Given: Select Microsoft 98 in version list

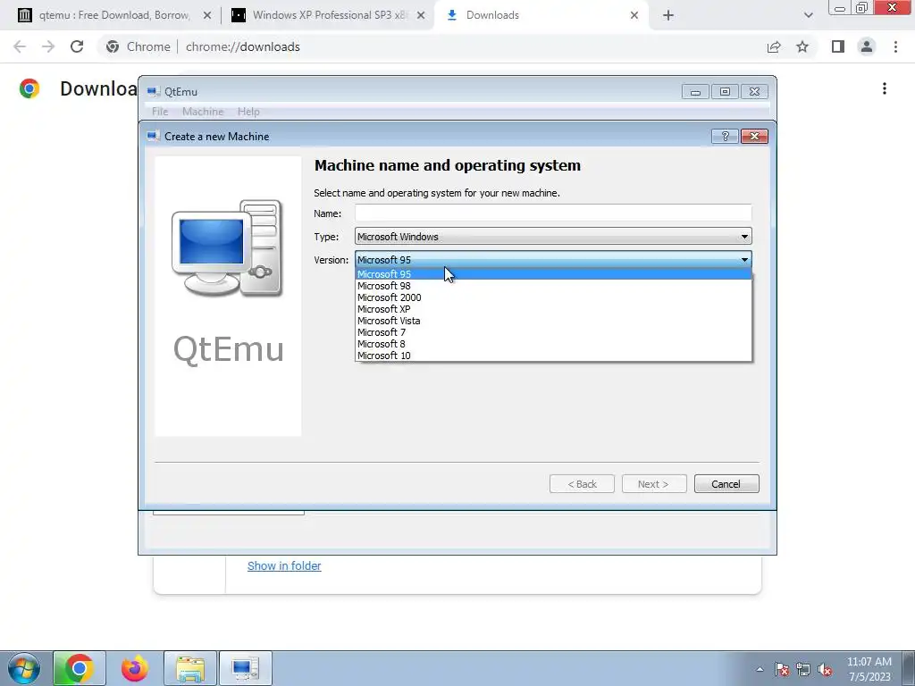Looking at the screenshot, I should coord(553,286).
